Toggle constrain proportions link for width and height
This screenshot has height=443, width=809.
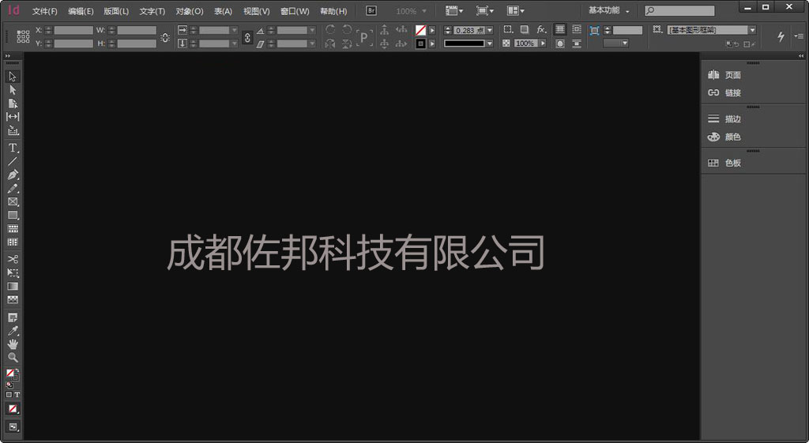[x=164, y=37]
